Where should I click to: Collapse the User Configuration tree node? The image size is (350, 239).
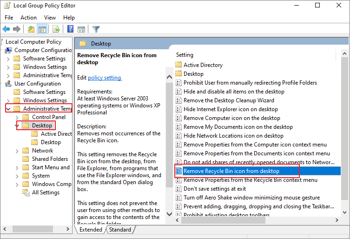(3, 84)
